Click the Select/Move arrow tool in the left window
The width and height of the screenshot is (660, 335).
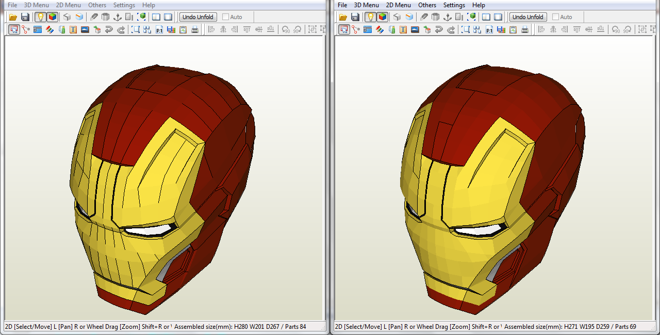coord(14,29)
